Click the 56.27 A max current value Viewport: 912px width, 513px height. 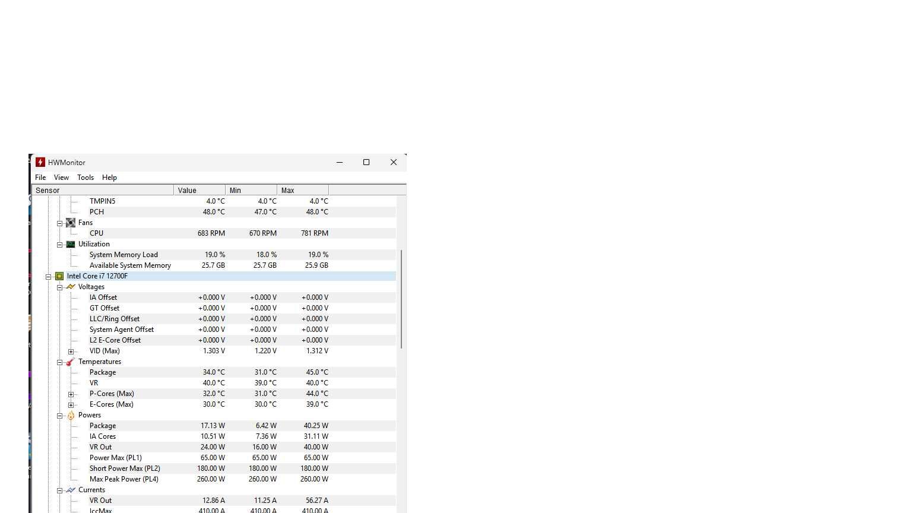tap(316, 501)
